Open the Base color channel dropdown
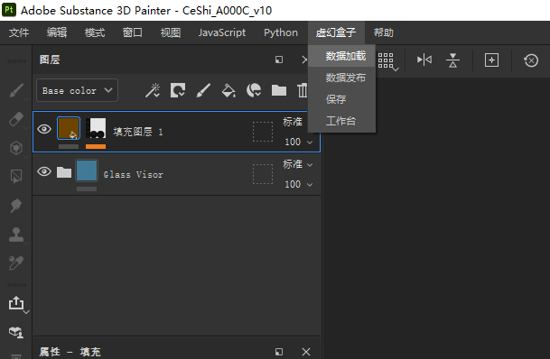The width and height of the screenshot is (550, 359). [77, 90]
